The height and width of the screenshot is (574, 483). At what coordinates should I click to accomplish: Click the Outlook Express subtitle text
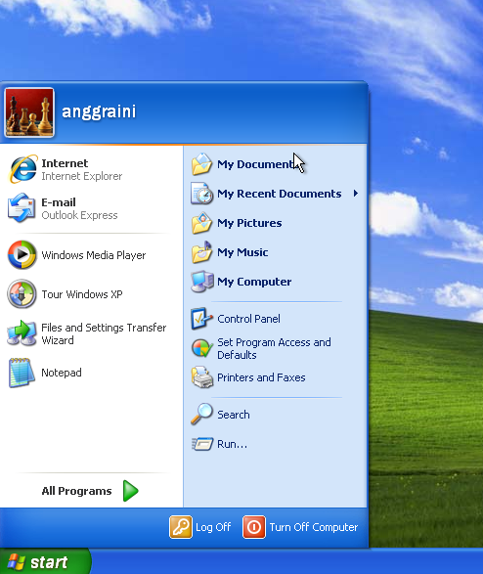point(79,215)
